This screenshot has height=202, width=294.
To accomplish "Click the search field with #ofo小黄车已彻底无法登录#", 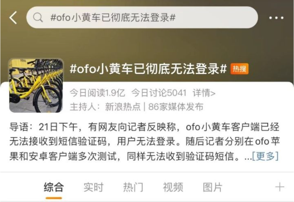I will tap(142, 17).
